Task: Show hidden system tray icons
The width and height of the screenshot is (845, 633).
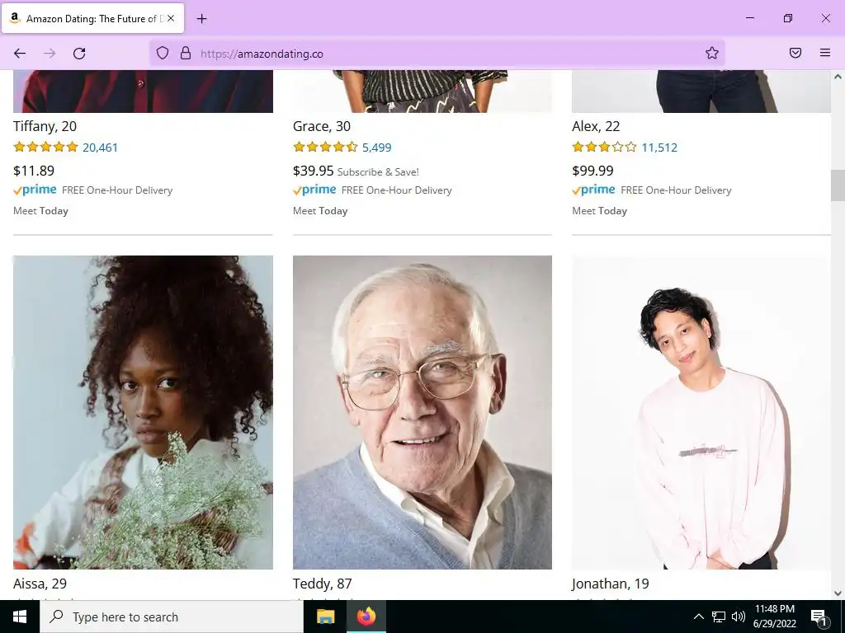Action: pyautogui.click(x=698, y=617)
